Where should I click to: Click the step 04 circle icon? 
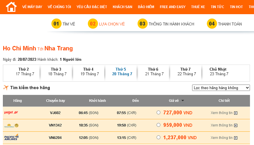pos(212,24)
